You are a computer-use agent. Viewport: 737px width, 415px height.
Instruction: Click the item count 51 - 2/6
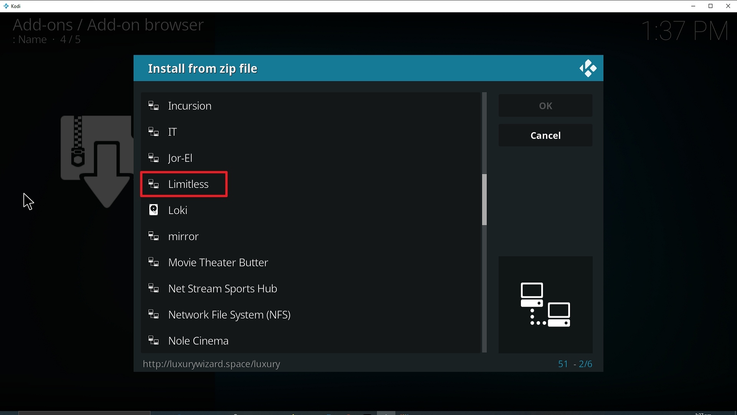(575, 364)
